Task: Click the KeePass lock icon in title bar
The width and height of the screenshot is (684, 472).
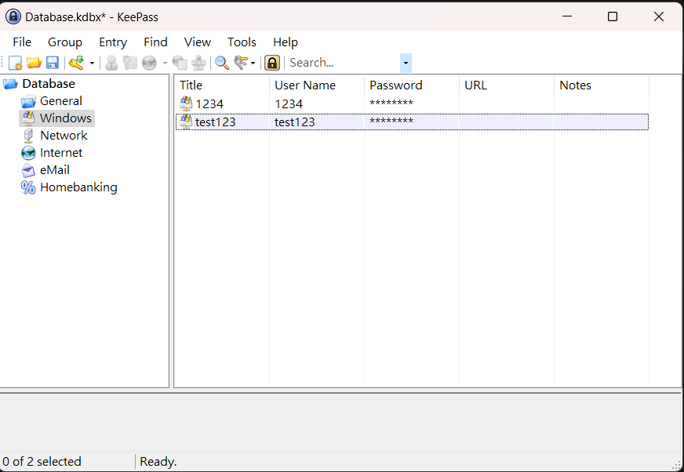Action: 13,16
